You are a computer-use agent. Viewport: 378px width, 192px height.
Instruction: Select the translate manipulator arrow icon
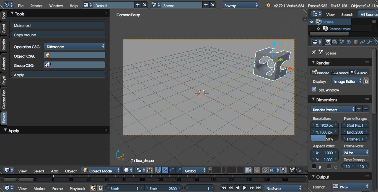coord(165,170)
